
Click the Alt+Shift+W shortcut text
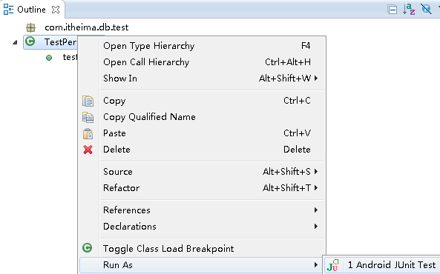[x=285, y=78]
